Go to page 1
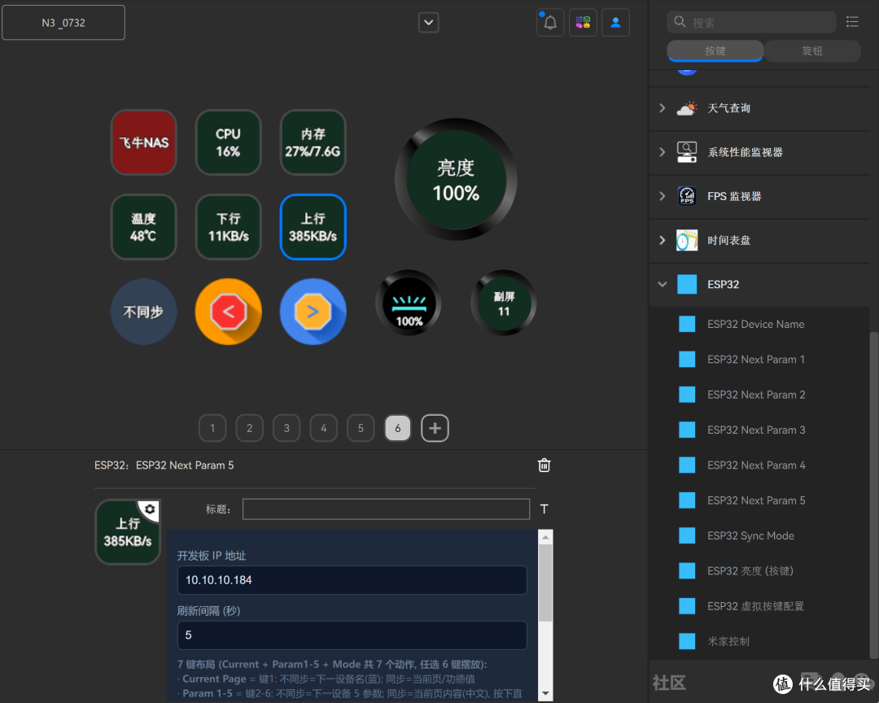 212,428
